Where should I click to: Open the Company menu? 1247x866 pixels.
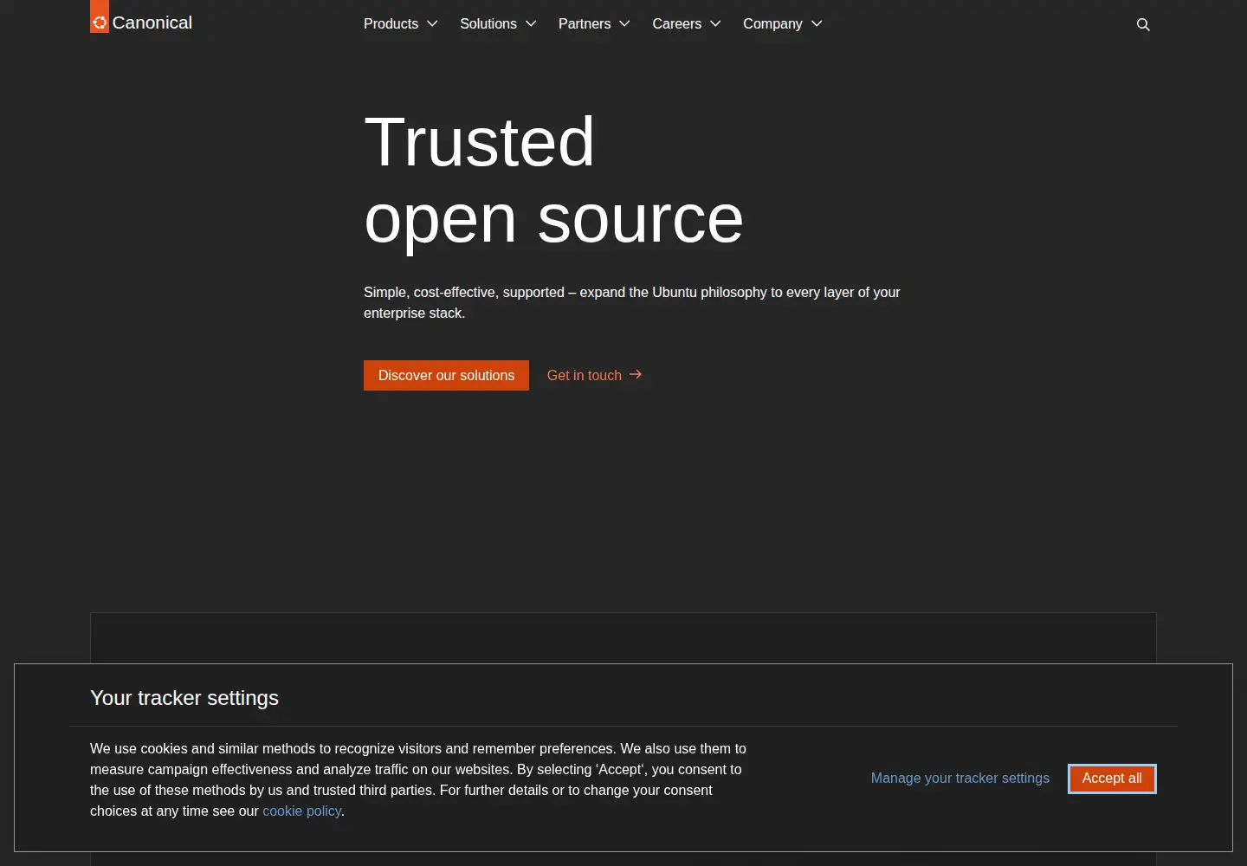click(783, 23)
